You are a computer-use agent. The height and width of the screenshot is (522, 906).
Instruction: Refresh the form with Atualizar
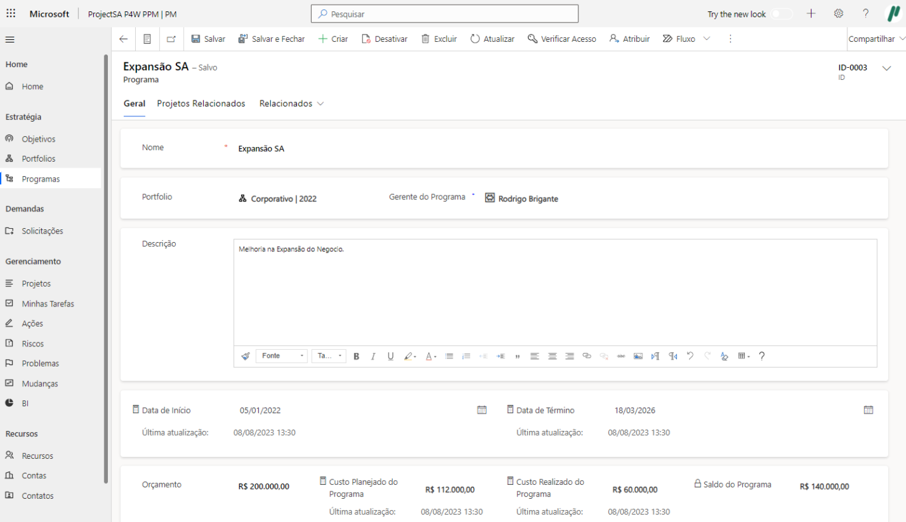pyautogui.click(x=493, y=39)
